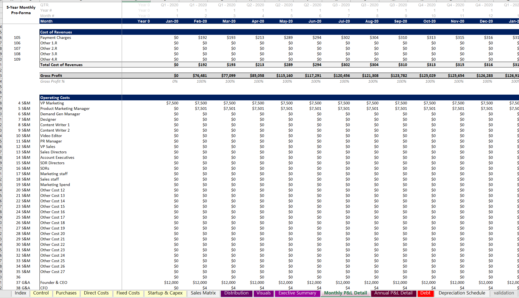
Task: Open the validation sheet tab
Action: (504, 293)
